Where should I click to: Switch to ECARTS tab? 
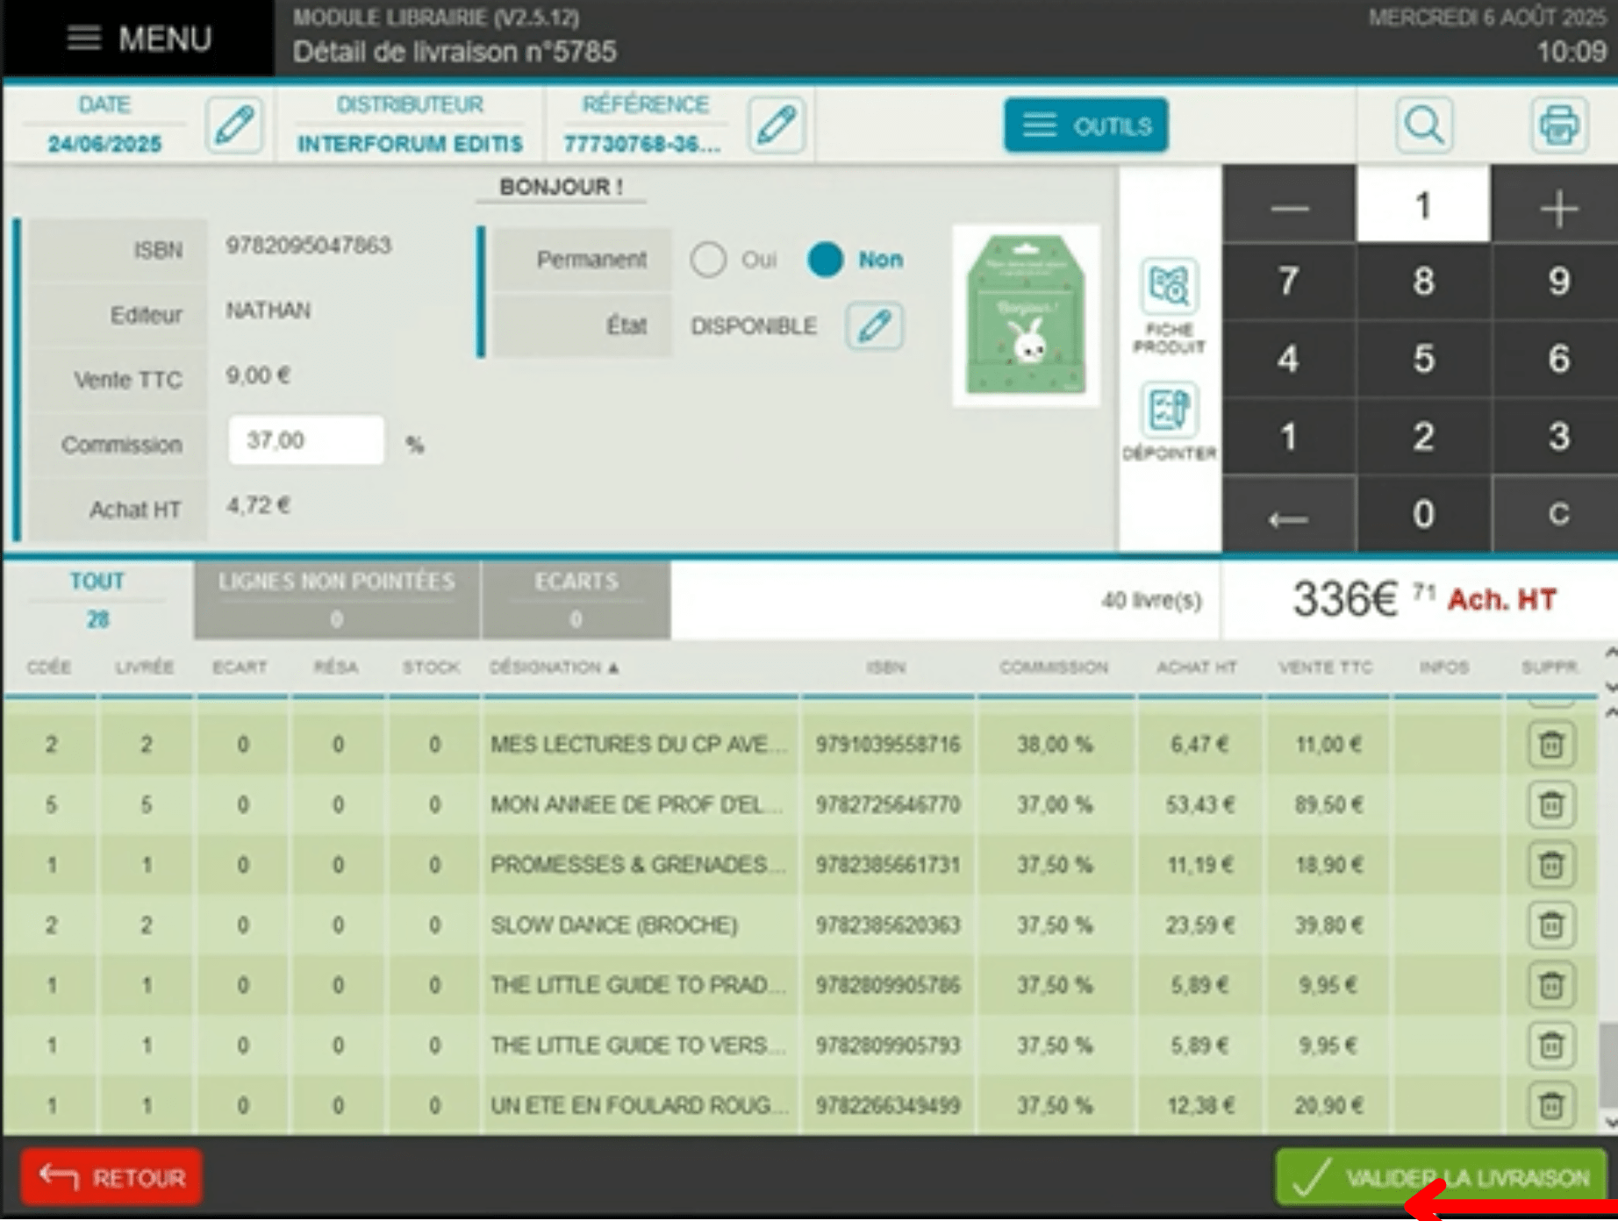[576, 600]
